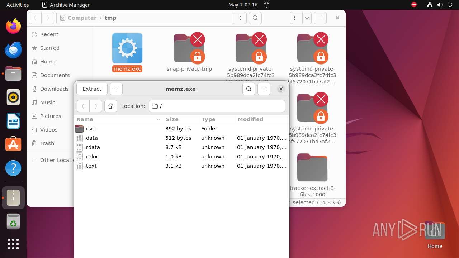Open Videos in the Files sidebar
This screenshot has height=258, width=459.
point(49,130)
